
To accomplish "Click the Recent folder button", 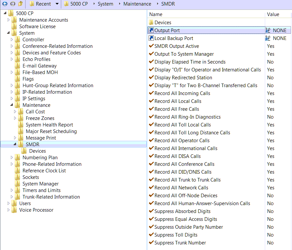I will tap(40, 4).
